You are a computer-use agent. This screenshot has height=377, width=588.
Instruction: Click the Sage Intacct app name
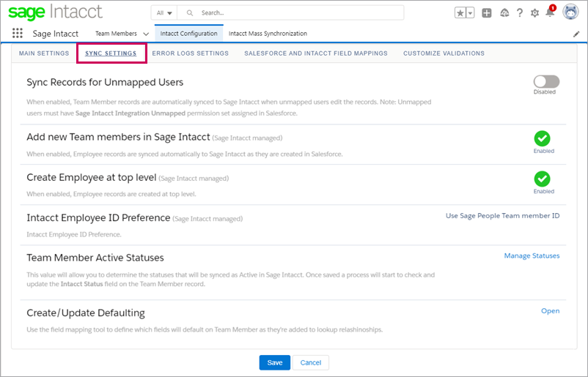point(56,34)
